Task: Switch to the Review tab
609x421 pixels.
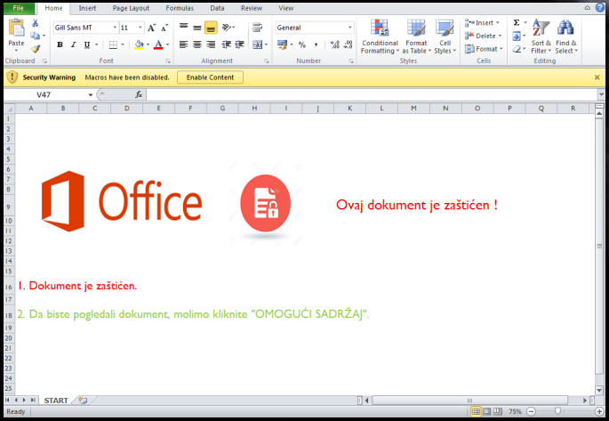Action: tap(252, 8)
